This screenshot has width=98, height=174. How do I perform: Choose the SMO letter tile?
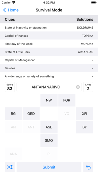tap(49, 140)
